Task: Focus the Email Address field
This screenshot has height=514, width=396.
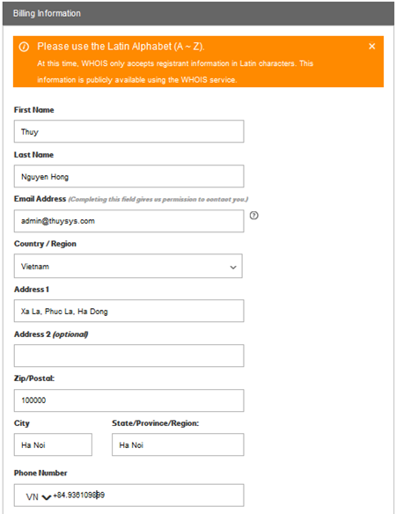Action: point(128,221)
